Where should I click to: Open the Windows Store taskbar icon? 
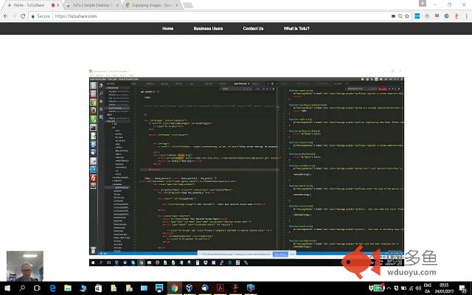click(x=98, y=288)
